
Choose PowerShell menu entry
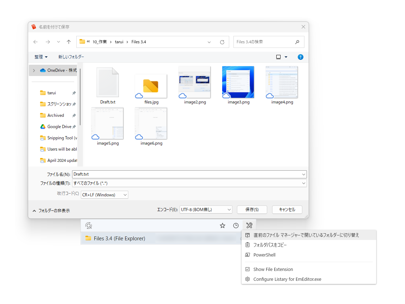309,255
